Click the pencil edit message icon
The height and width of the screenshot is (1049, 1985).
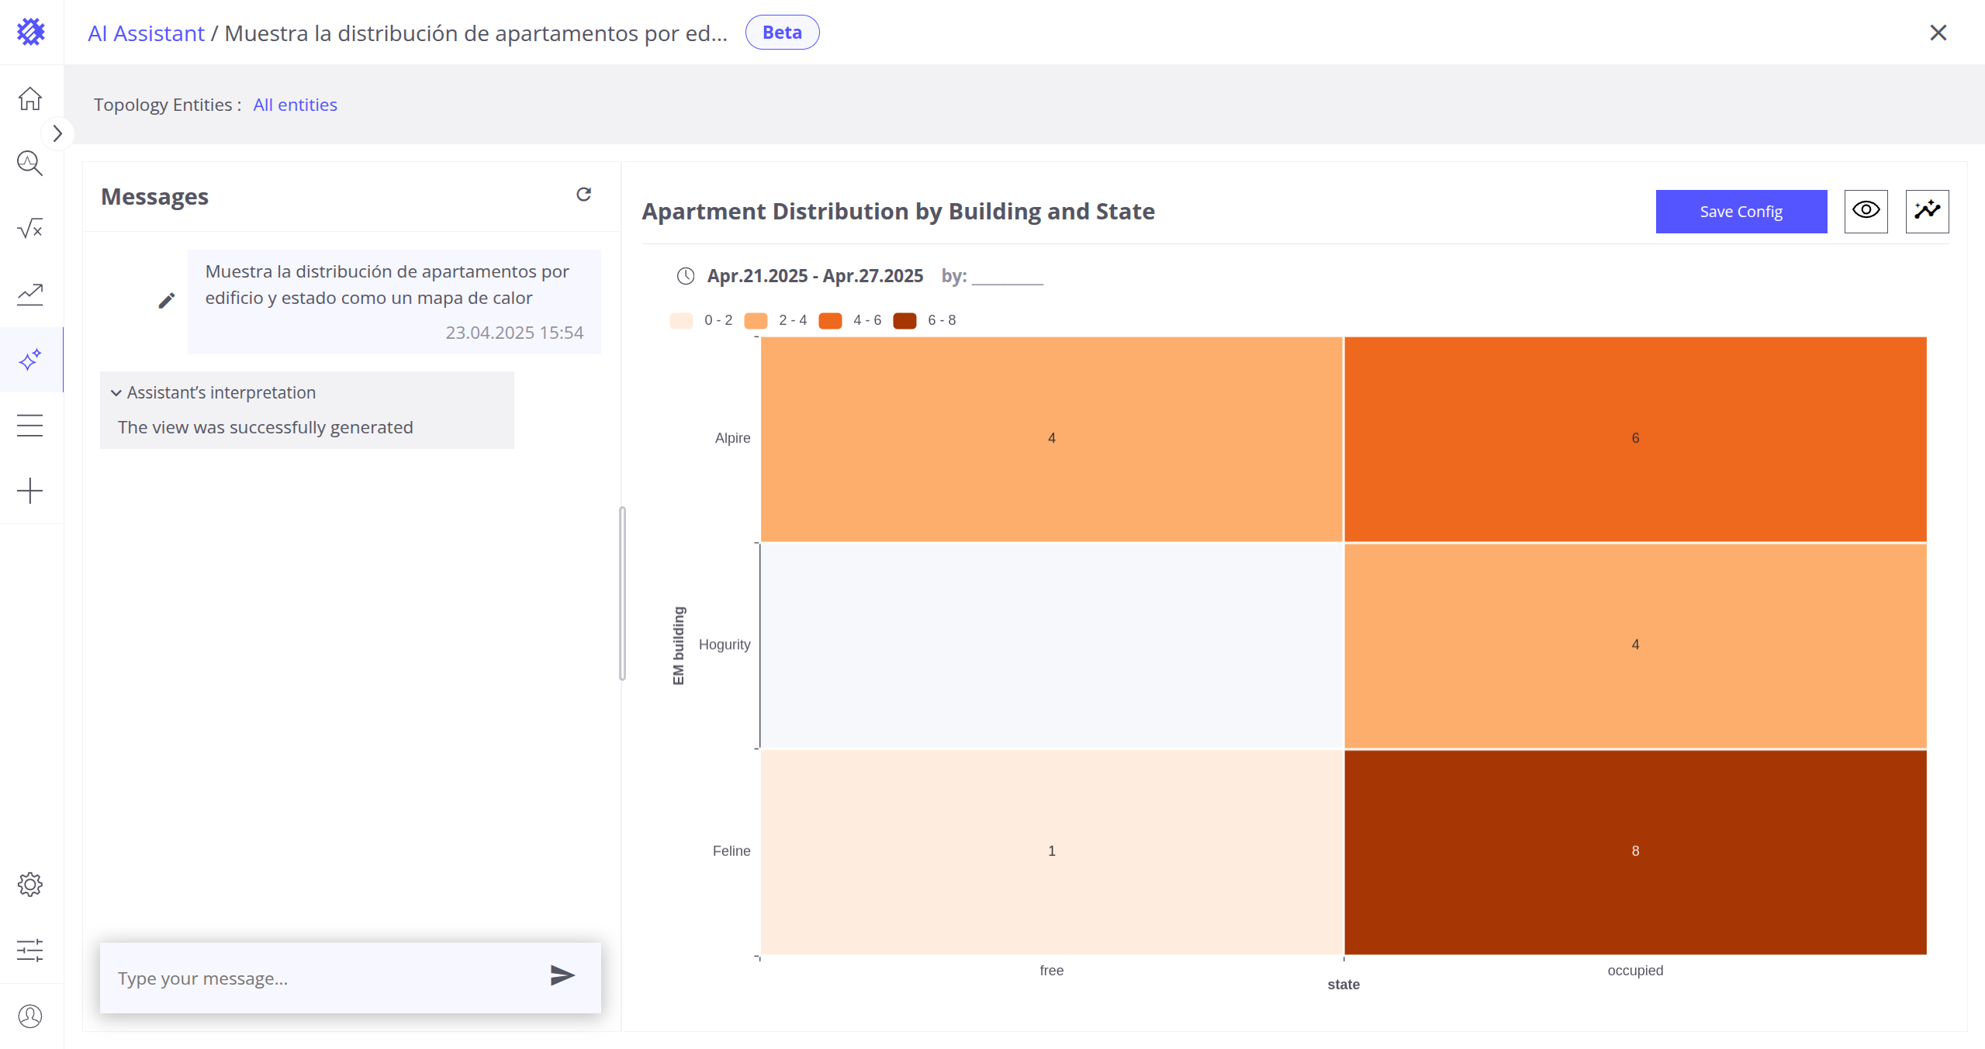click(x=167, y=301)
